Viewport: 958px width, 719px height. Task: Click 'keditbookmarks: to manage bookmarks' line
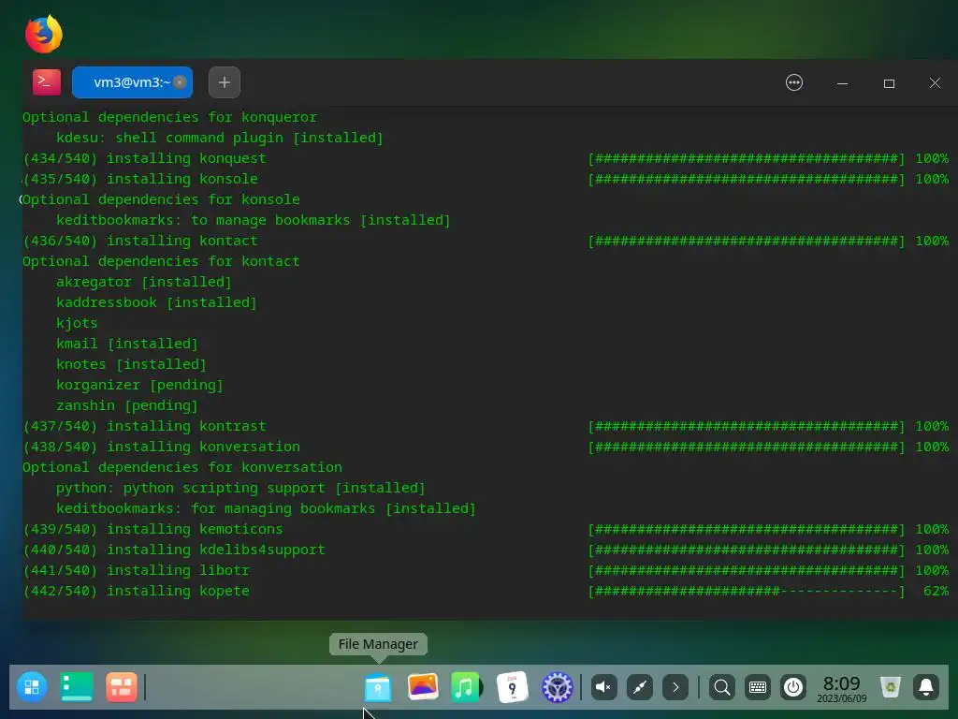pos(253,220)
